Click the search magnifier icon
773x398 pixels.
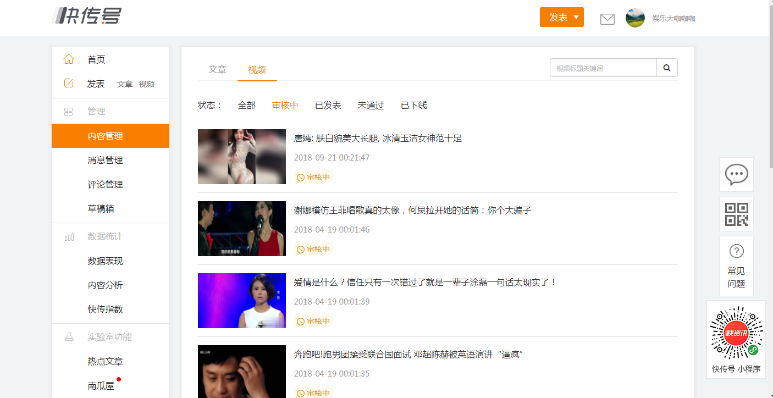click(x=667, y=68)
